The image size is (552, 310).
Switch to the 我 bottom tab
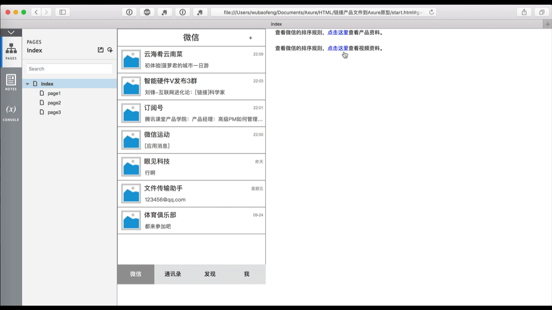(x=247, y=274)
